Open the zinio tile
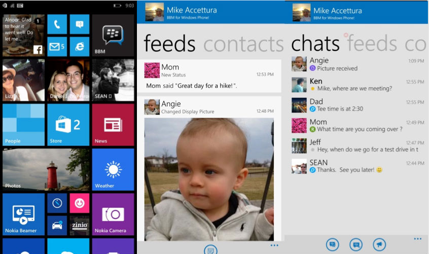The image size is (429, 254). (x=80, y=226)
